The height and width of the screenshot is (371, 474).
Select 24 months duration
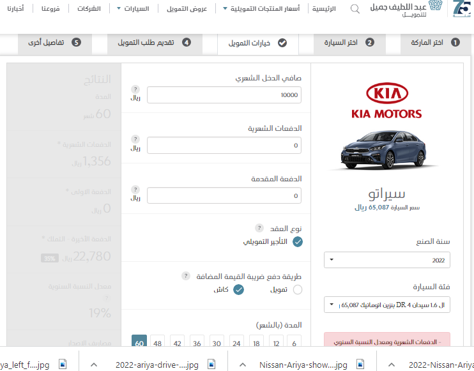pos(237,341)
